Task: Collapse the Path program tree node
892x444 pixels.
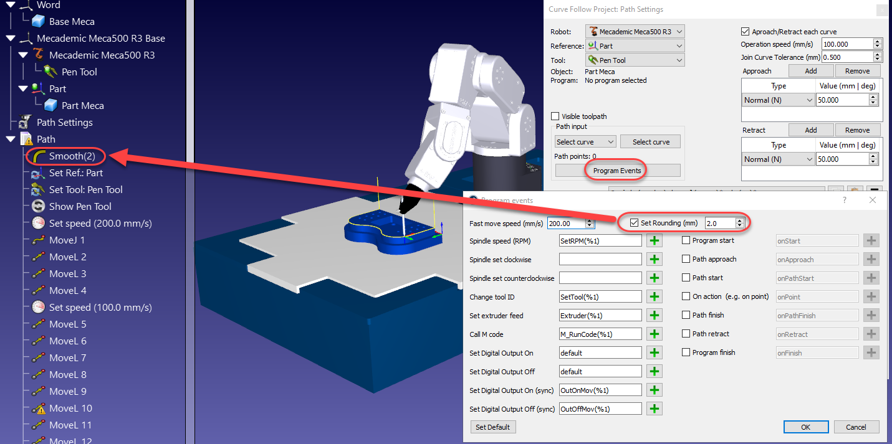Action: [11, 139]
